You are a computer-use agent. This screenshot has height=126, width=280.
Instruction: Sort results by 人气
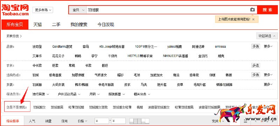32,121
